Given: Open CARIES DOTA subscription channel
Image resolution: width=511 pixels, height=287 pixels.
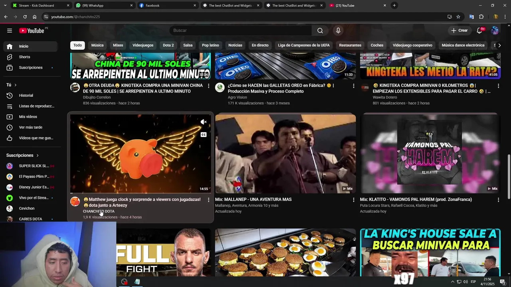Looking at the screenshot, I should (x=30, y=218).
